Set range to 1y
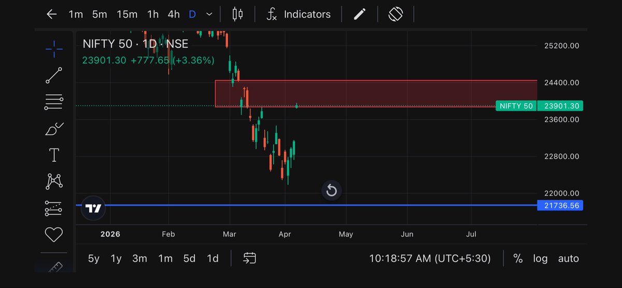This screenshot has width=622, height=288. (x=117, y=258)
